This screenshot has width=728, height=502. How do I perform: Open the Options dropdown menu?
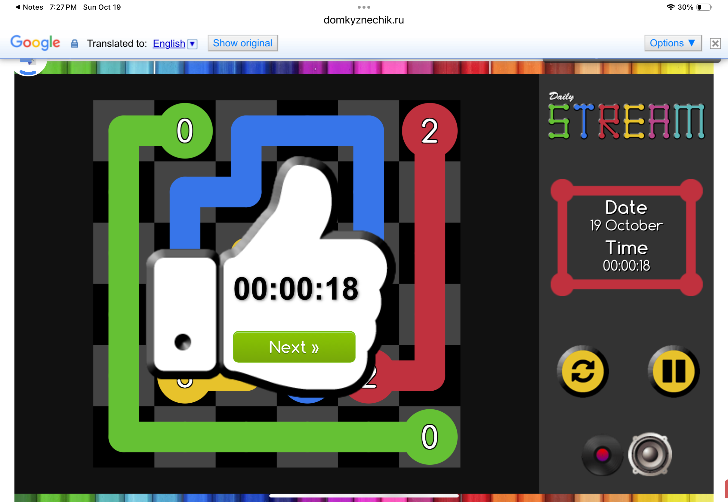click(672, 43)
